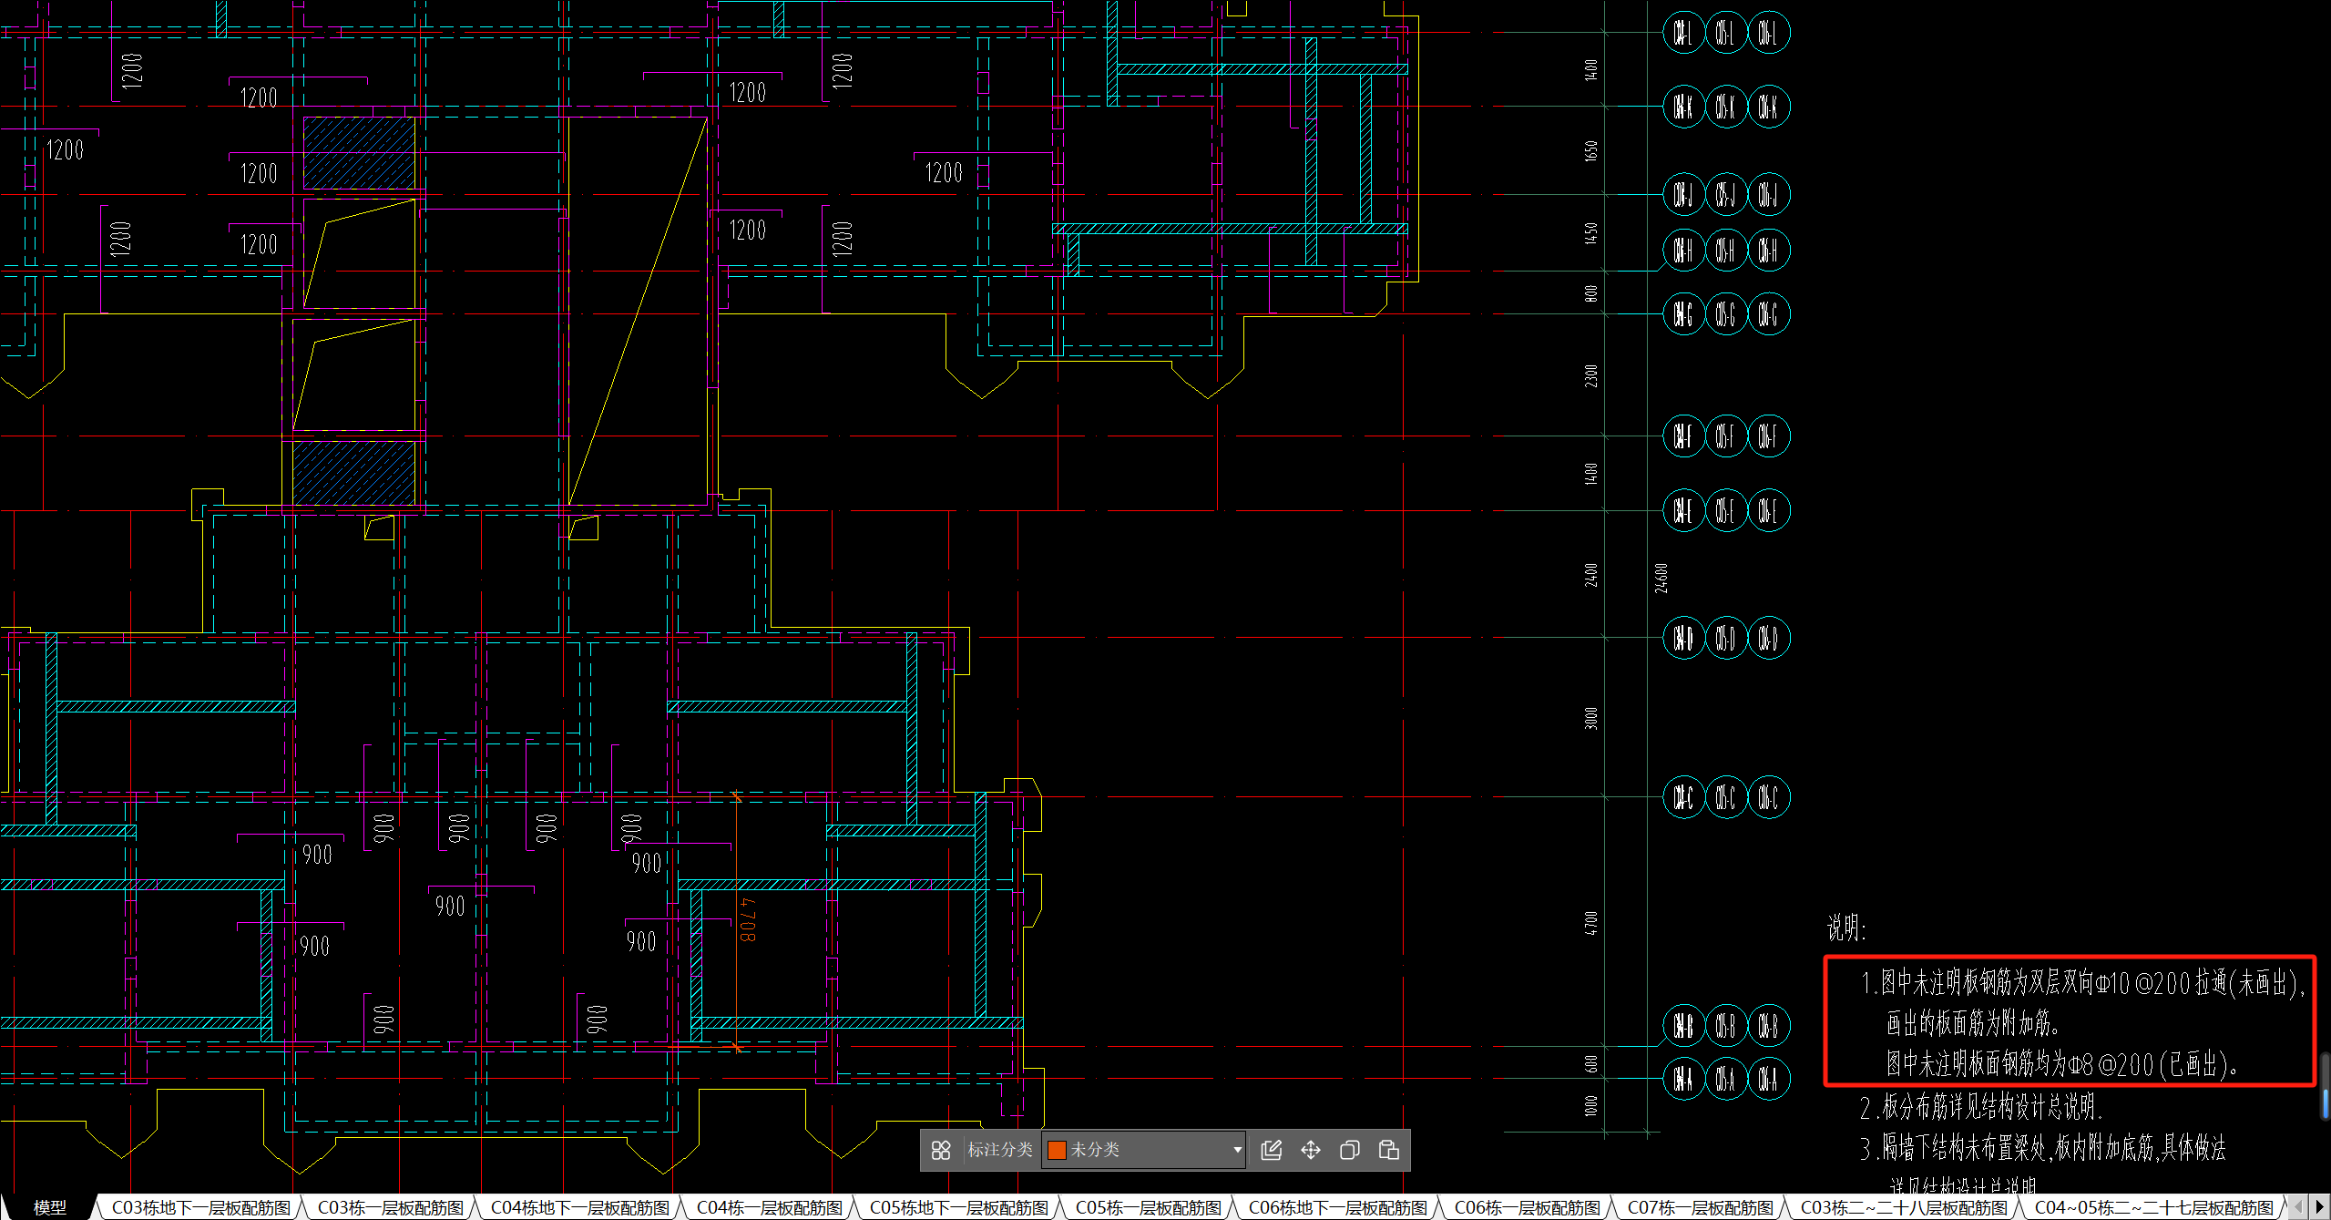The width and height of the screenshot is (2331, 1220).
Task: Click the edit annotation icon
Action: pos(1271,1150)
